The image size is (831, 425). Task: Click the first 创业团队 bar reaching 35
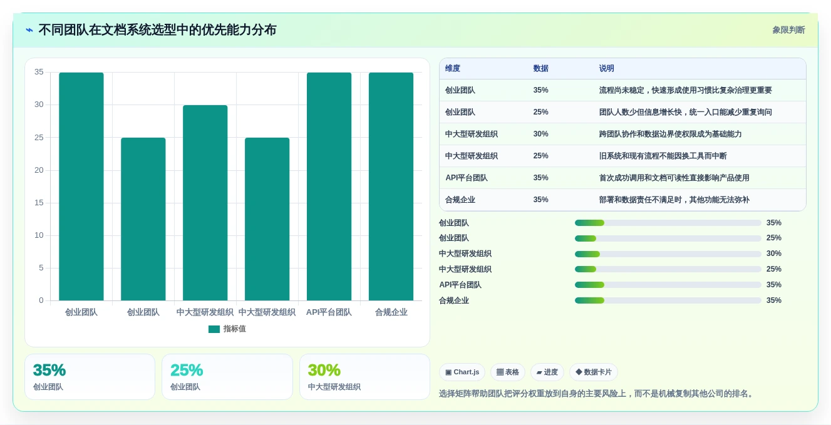click(x=81, y=187)
